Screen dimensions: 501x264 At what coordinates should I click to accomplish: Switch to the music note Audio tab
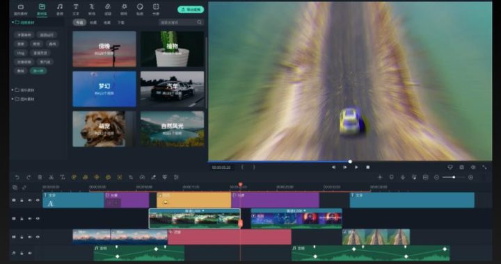60,9
